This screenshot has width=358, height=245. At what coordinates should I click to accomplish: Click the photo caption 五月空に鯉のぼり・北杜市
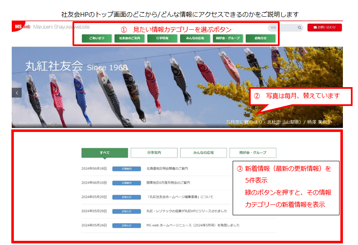[278, 122]
